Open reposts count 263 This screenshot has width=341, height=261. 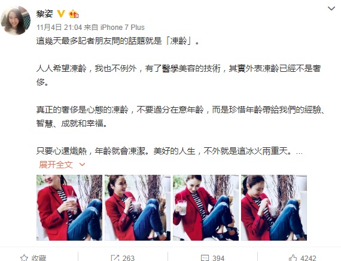tap(129, 258)
